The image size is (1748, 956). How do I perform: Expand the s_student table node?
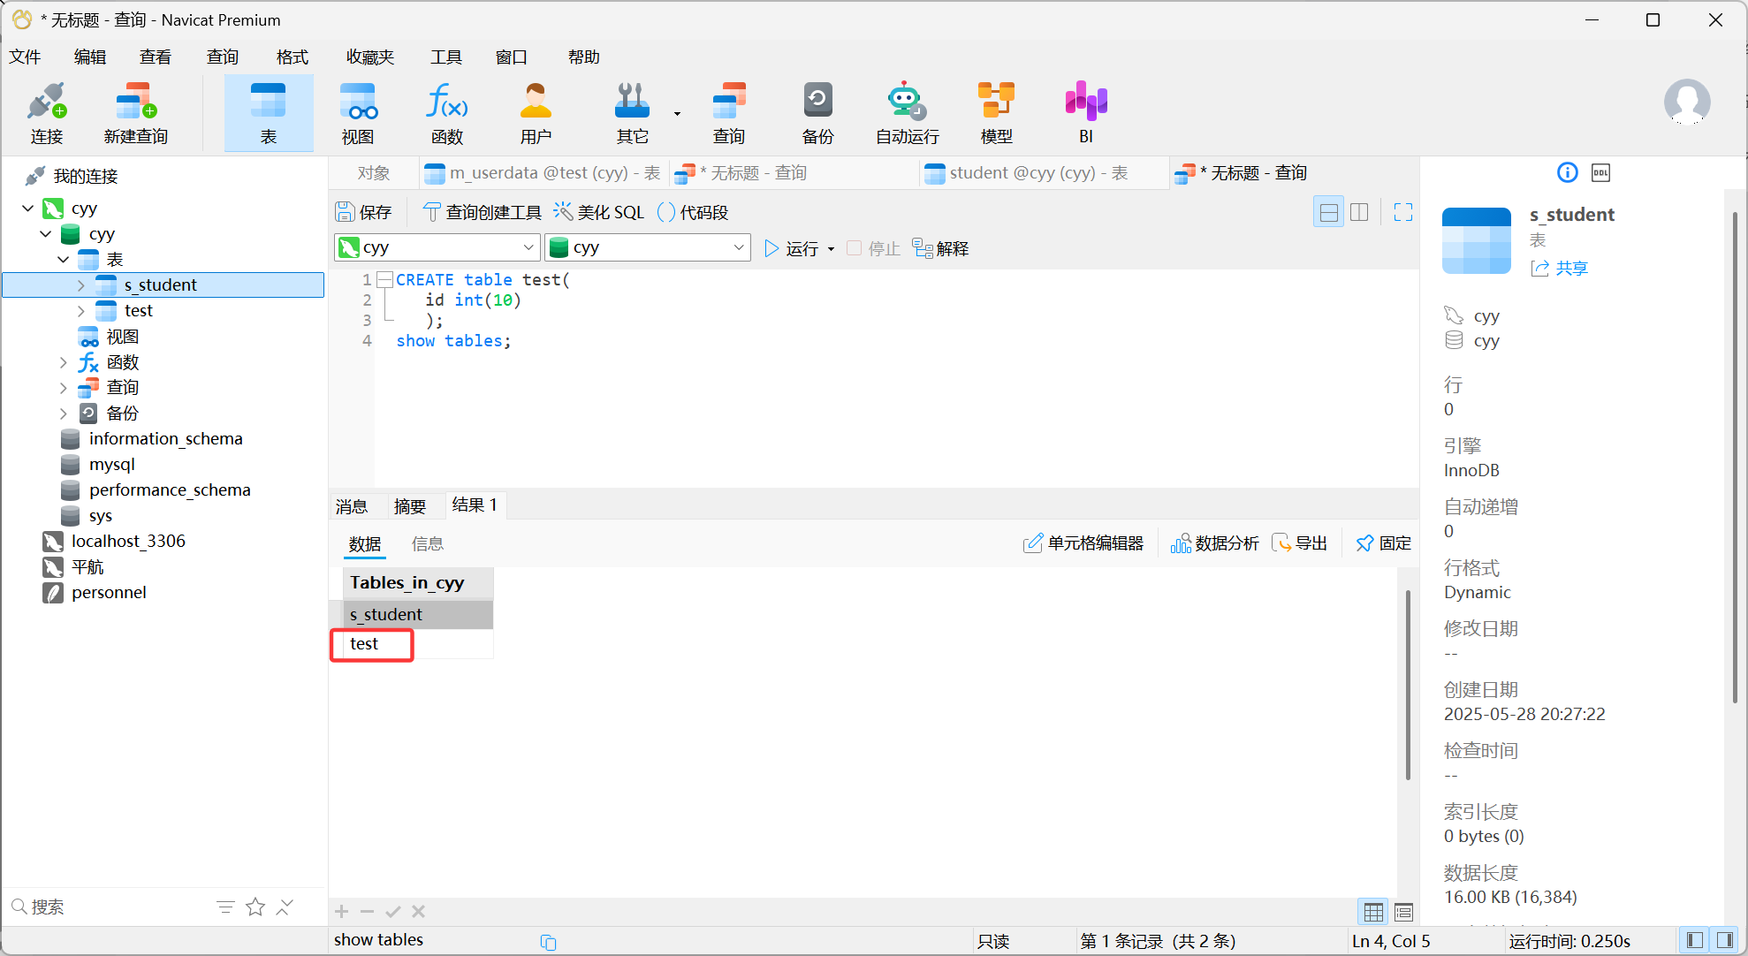[x=80, y=285]
